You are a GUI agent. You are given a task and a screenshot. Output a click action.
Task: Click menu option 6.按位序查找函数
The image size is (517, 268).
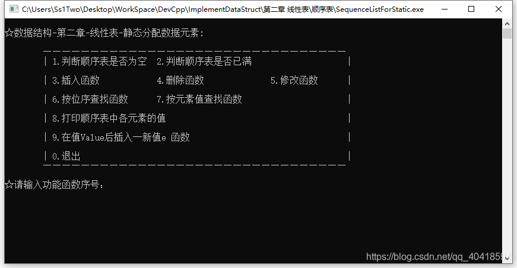90,100
